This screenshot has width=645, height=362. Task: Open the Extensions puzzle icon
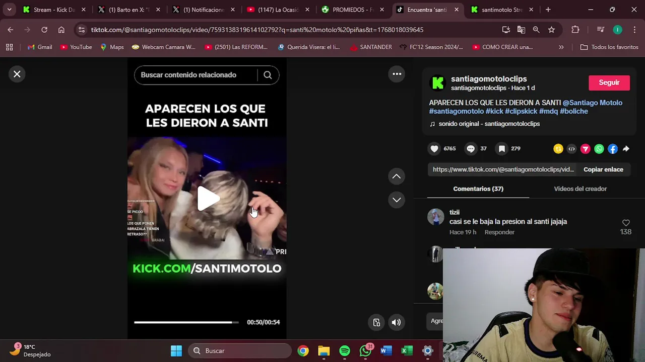tap(575, 30)
